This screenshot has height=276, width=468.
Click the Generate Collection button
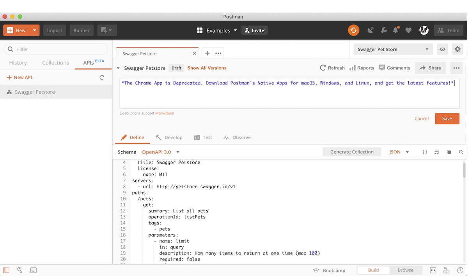352,152
